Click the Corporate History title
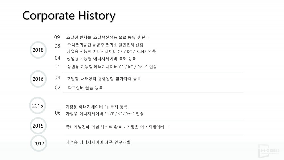The image size is (284, 160). (69, 15)
